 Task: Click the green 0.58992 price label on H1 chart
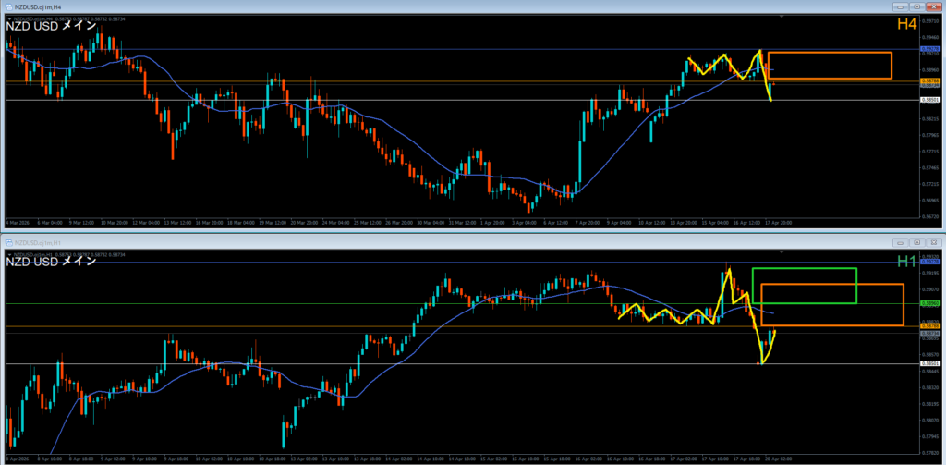931,303
